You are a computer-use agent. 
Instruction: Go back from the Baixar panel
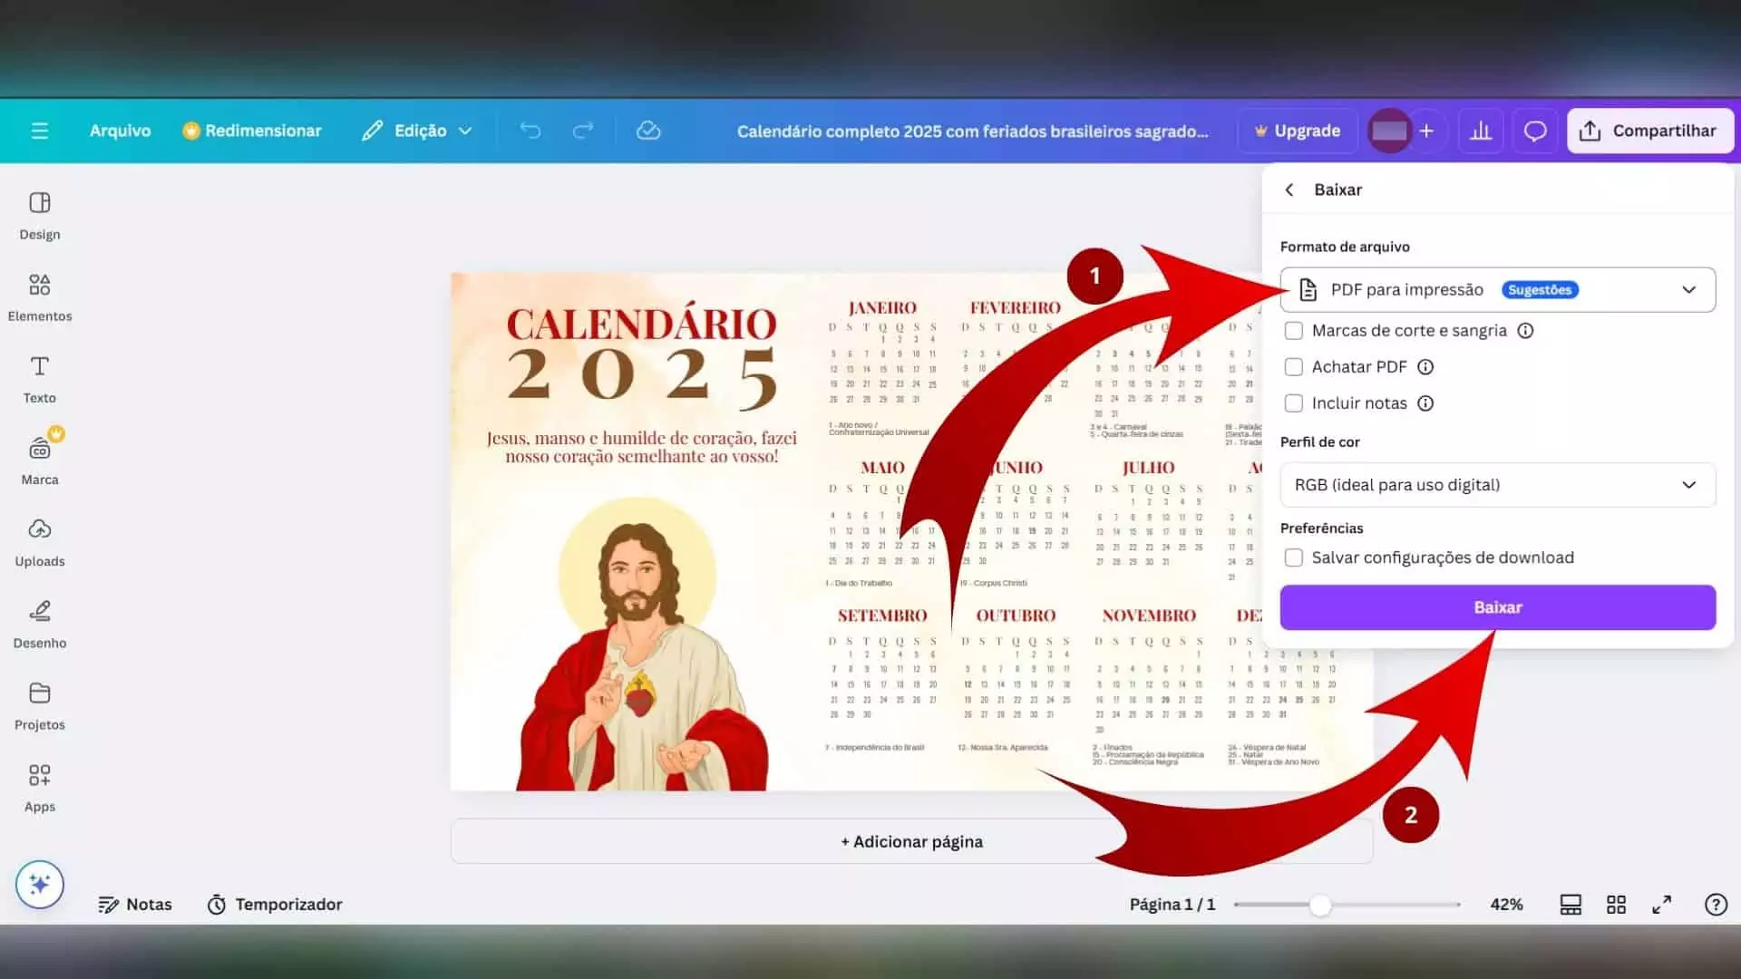(1289, 189)
